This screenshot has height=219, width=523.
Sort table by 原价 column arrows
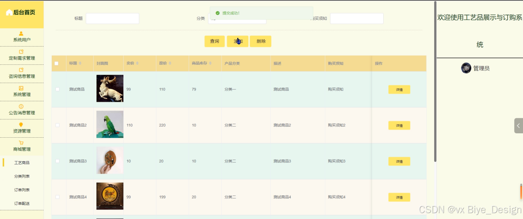pyautogui.click(x=170, y=63)
